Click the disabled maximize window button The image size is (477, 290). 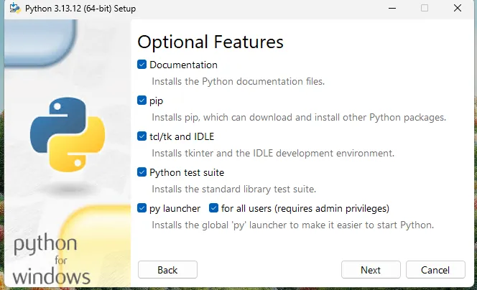(424, 9)
